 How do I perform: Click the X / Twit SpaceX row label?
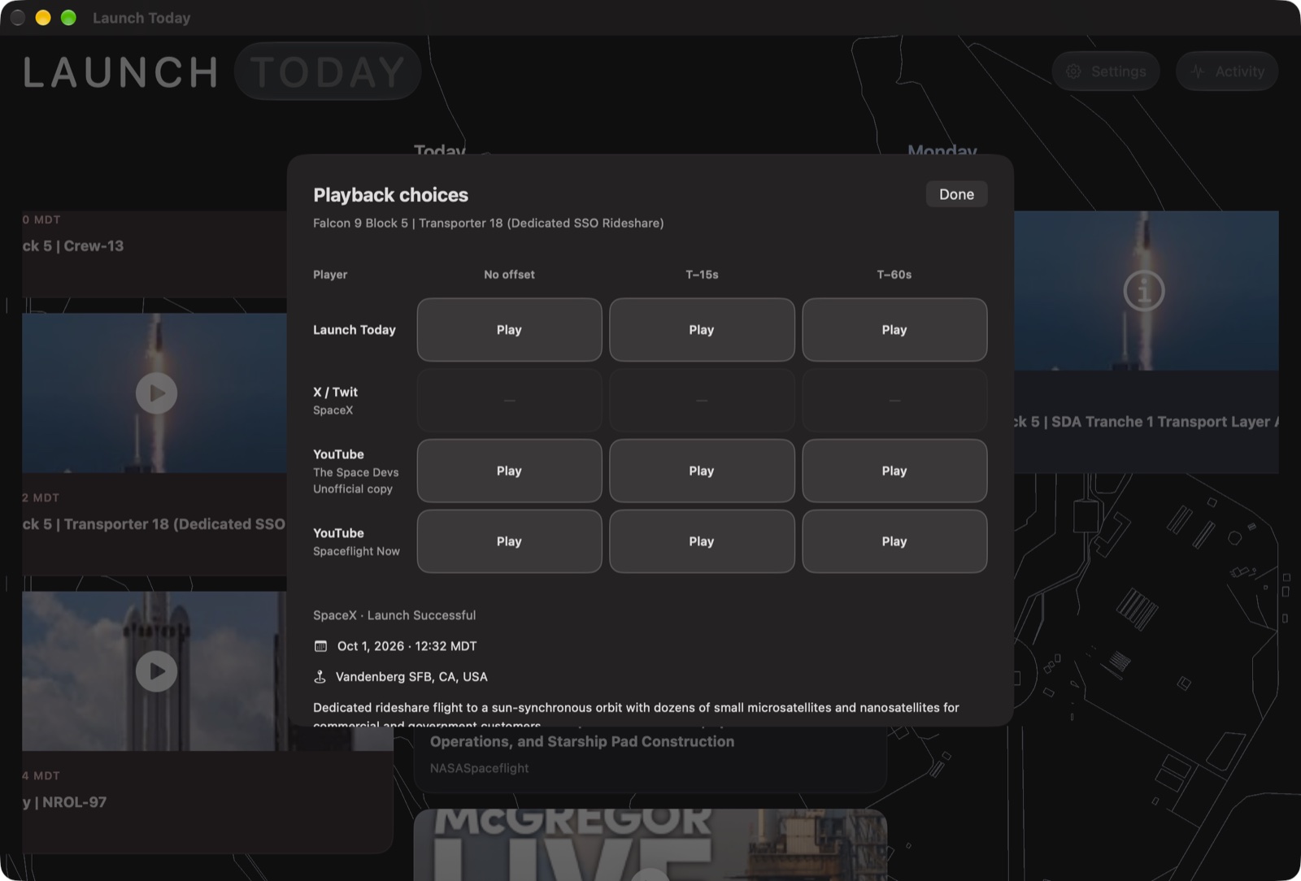tap(335, 401)
